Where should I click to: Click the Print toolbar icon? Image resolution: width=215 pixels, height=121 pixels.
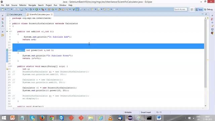[x=21, y=9]
